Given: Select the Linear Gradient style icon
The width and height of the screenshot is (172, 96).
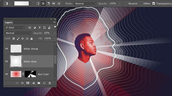Looking at the screenshot, I should pyautogui.click(x=38, y=3).
